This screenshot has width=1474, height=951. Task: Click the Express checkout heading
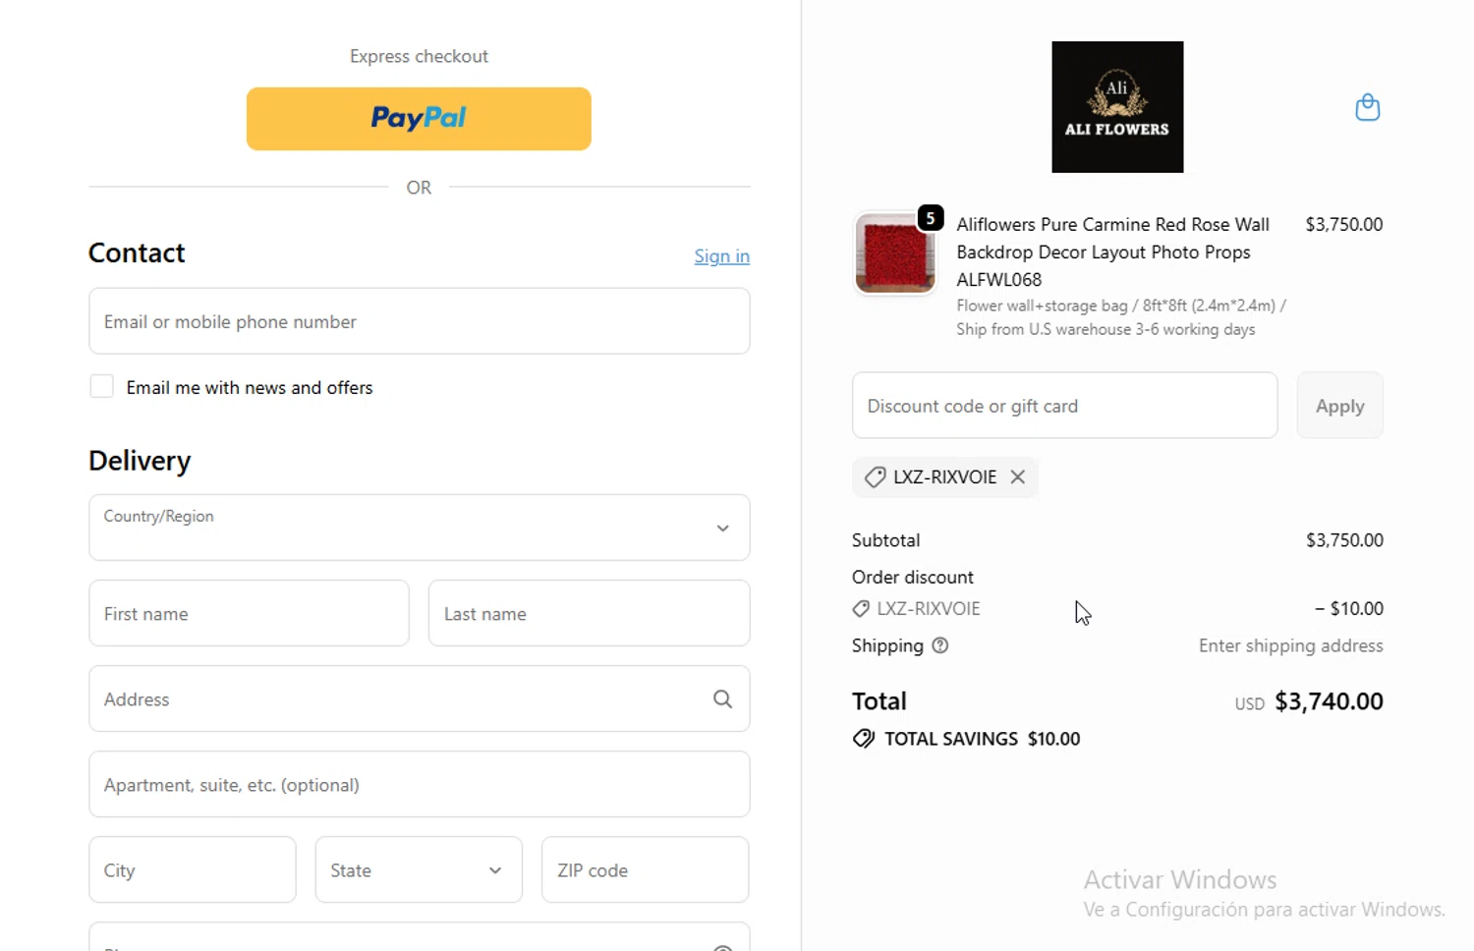click(419, 56)
